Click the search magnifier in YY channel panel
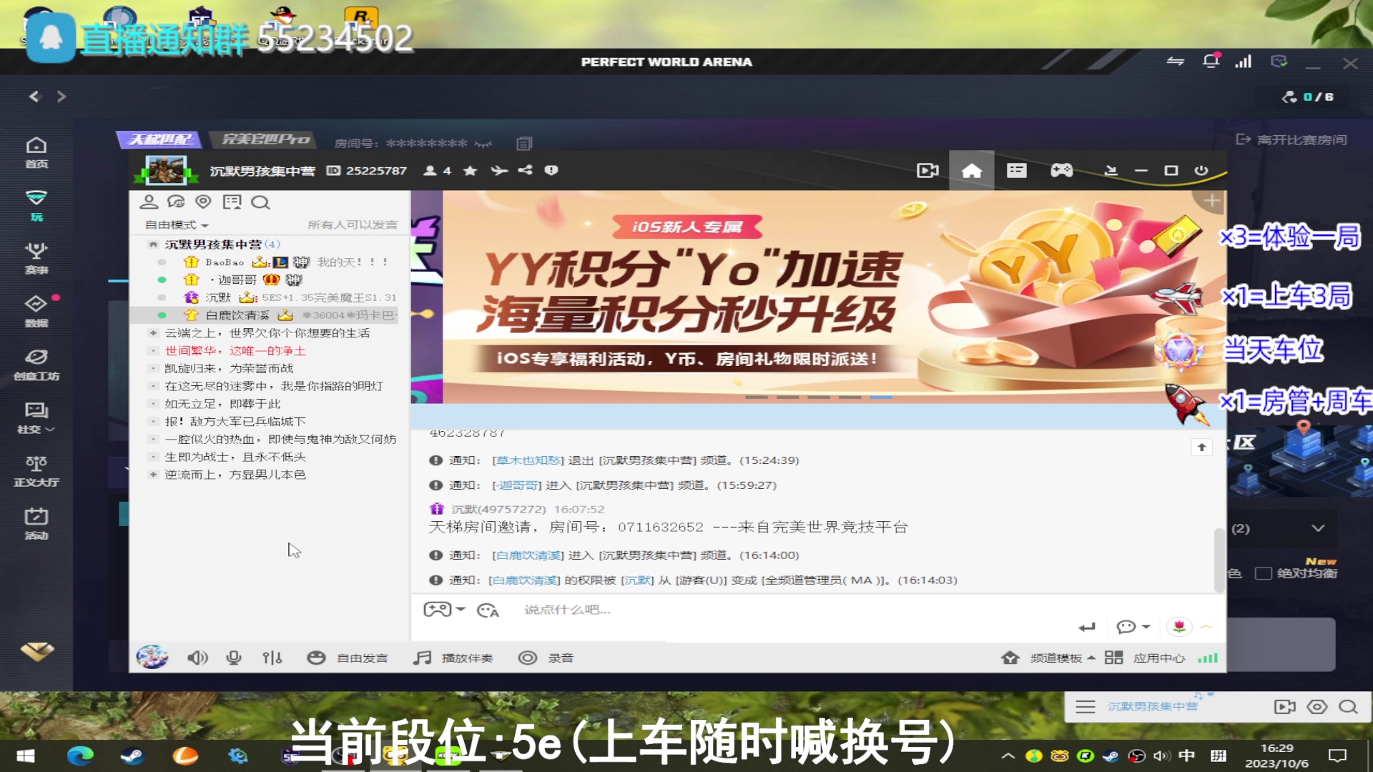 pyautogui.click(x=260, y=202)
